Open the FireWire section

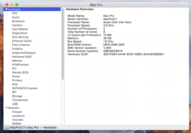click(17, 49)
